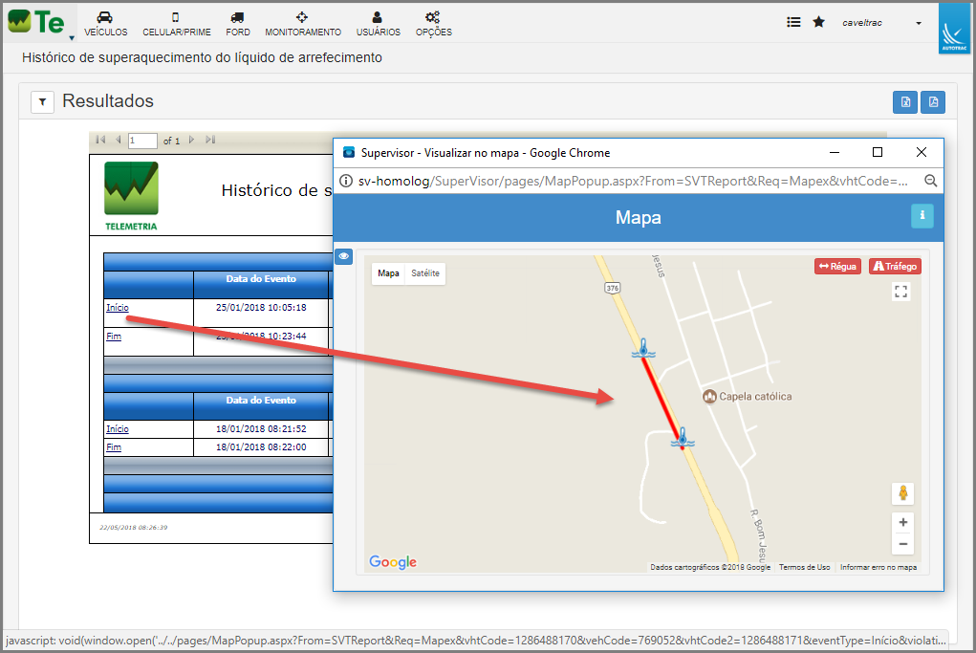Open the list icon in header
The image size is (976, 653).
[x=793, y=22]
